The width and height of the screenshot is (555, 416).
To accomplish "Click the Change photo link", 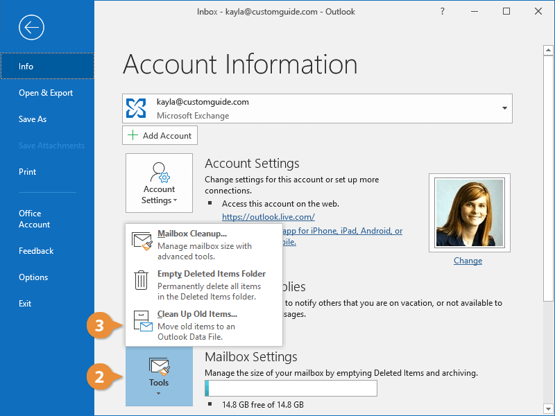I will (468, 261).
